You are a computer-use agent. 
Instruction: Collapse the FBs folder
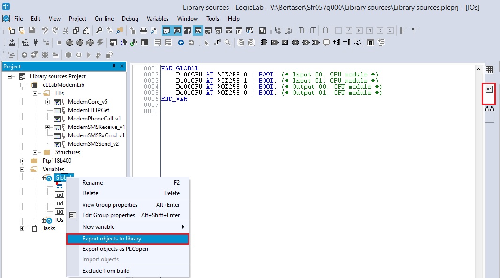[35, 93]
